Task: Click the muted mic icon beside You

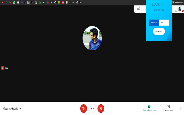Action: coord(3,68)
